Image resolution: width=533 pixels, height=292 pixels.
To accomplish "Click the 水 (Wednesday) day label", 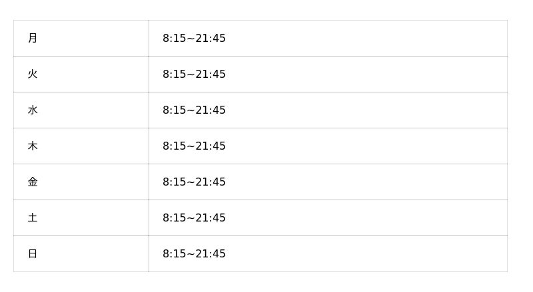I will pos(33,110).
